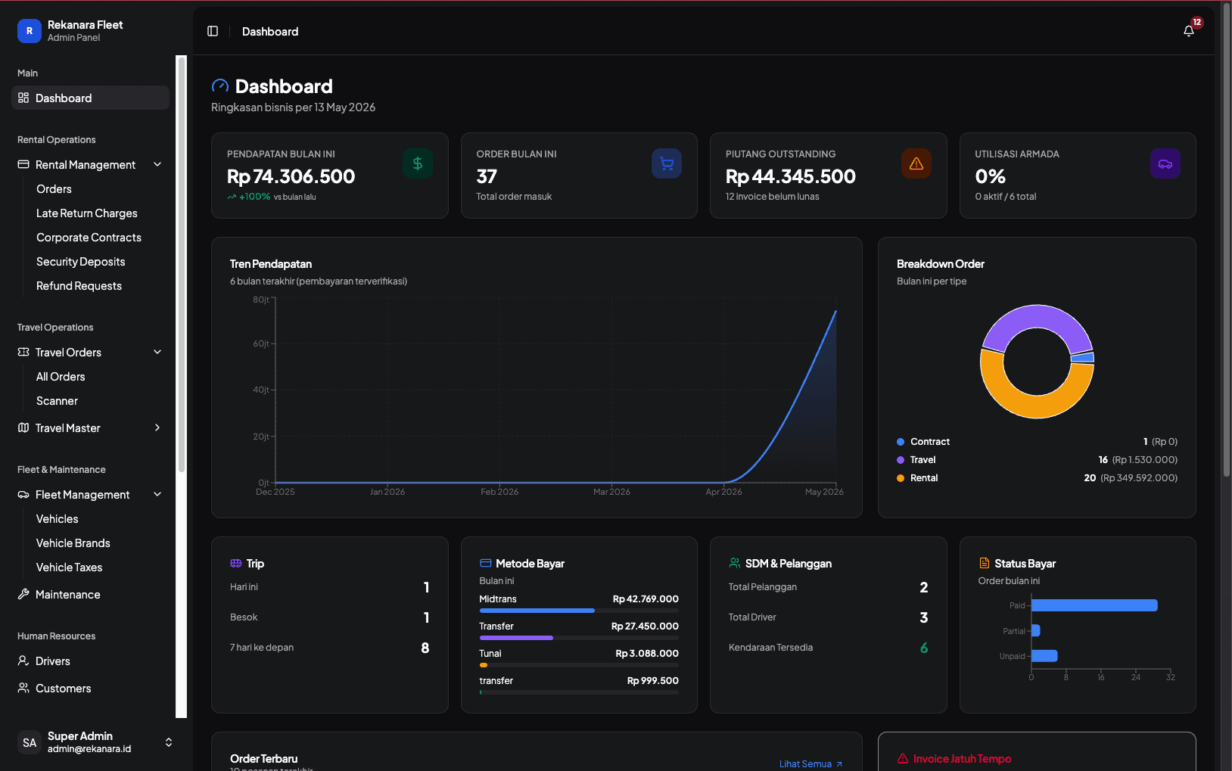Image resolution: width=1232 pixels, height=771 pixels.
Task: Click the Invoice Jatuh Tempo alert icon
Action: pos(903,759)
